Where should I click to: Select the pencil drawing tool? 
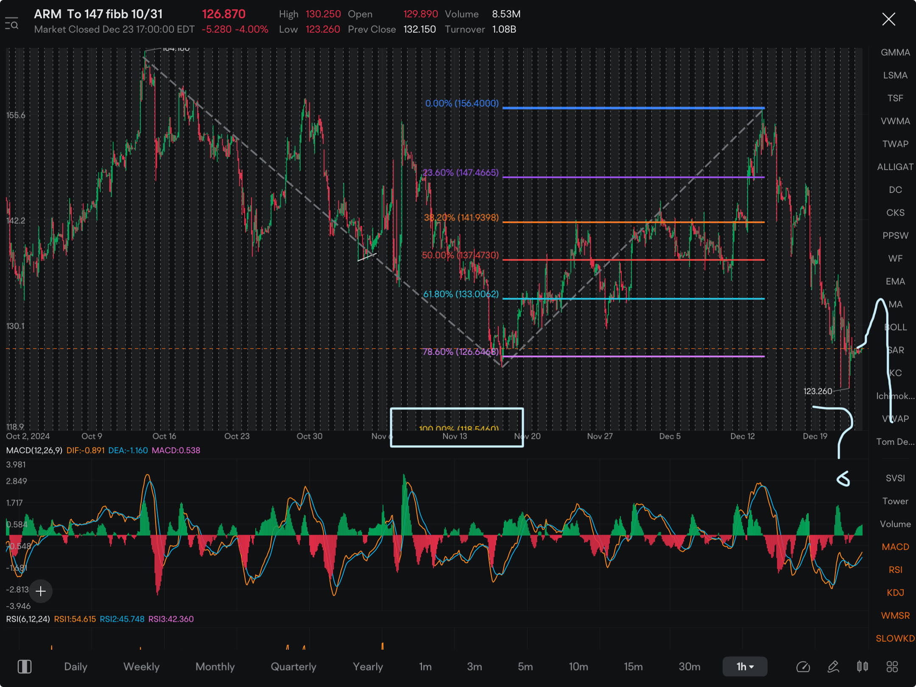click(x=833, y=667)
